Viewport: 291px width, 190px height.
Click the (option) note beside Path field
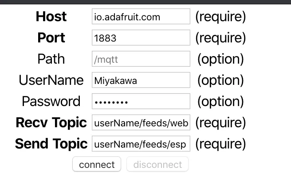[x=220, y=59]
